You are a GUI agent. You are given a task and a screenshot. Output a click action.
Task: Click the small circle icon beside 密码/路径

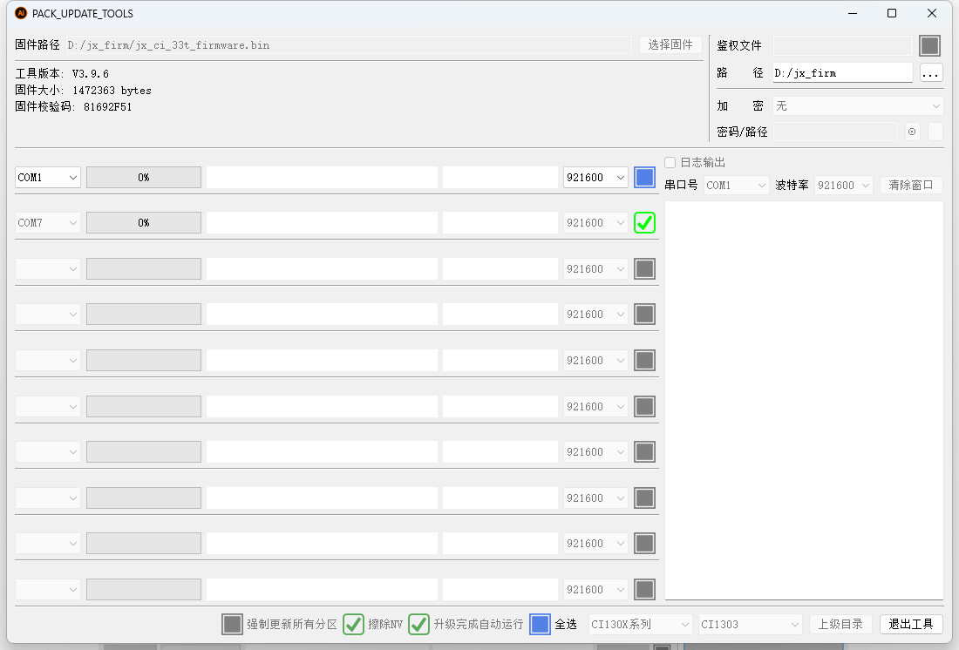coord(912,132)
